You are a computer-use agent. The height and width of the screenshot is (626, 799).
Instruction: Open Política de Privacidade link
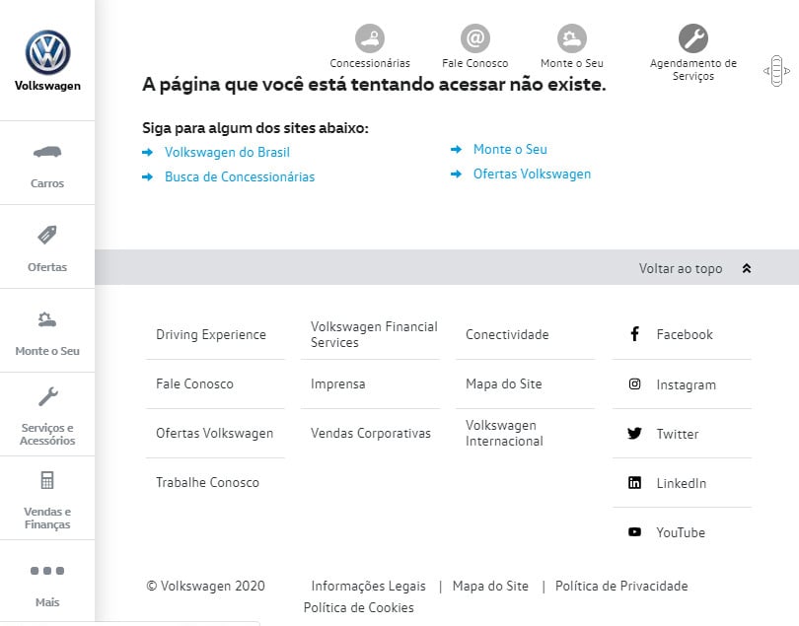(x=621, y=587)
